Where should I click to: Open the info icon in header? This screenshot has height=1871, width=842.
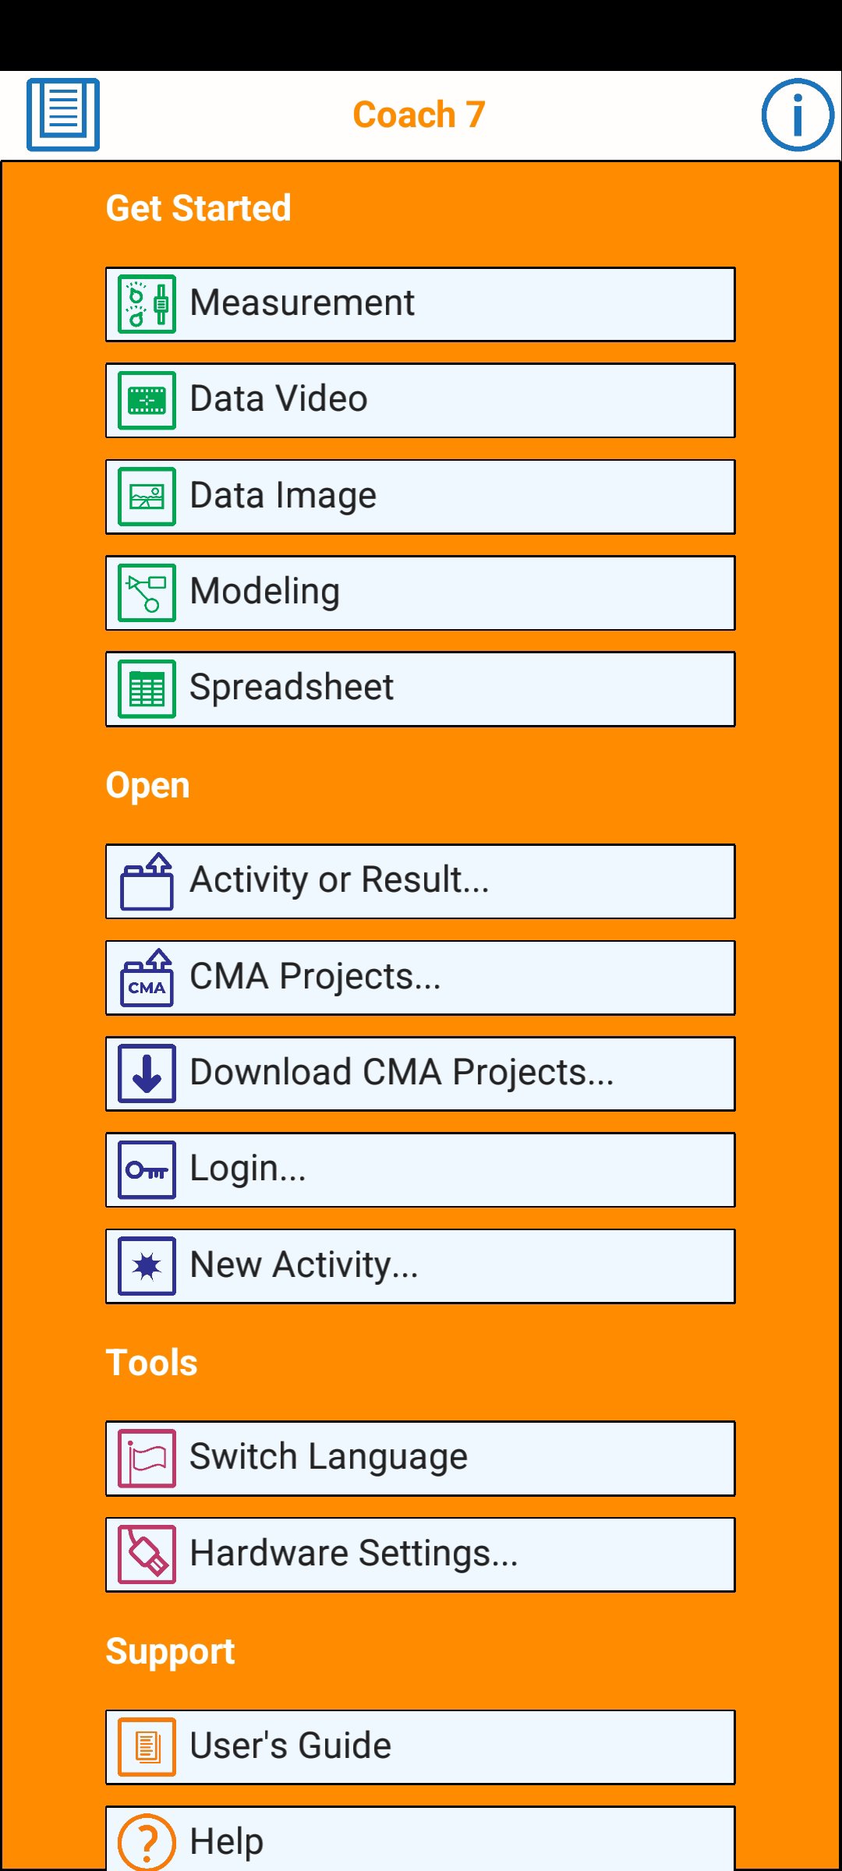[x=797, y=115]
